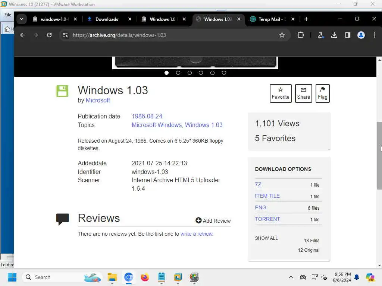Open the Notepad taskbar icon

click(161, 277)
